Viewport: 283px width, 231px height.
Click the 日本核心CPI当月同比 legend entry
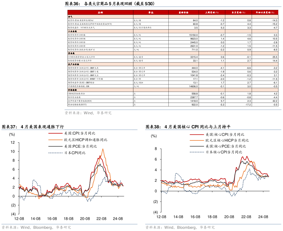(224, 152)
